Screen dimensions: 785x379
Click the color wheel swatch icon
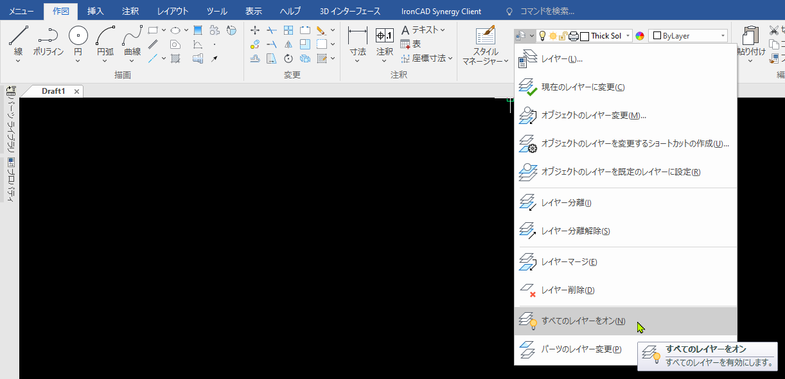tap(640, 36)
